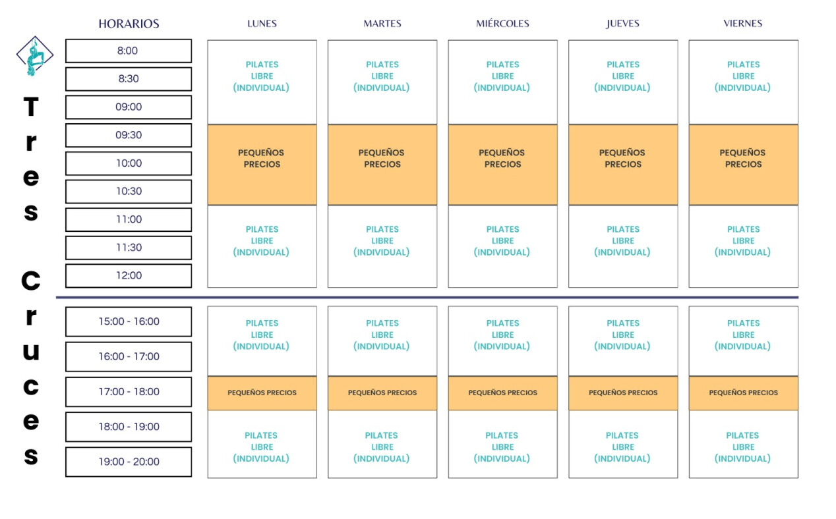Choose the 15:00 - 16:00 time slot

click(x=129, y=321)
